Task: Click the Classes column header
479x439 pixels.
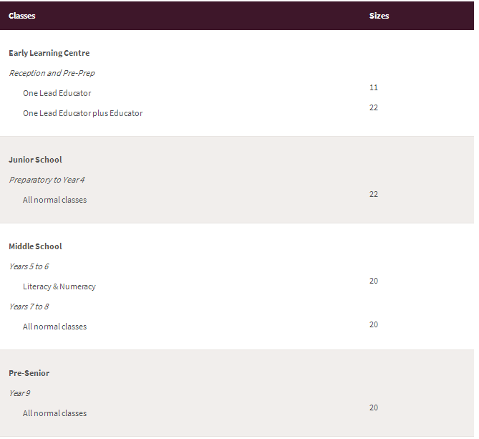Action: pos(22,16)
